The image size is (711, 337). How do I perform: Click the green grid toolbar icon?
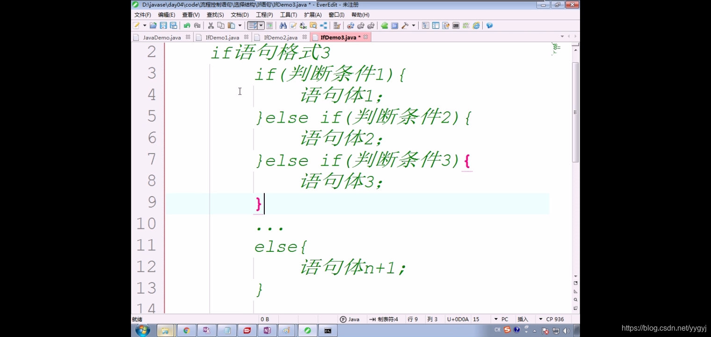(x=466, y=26)
